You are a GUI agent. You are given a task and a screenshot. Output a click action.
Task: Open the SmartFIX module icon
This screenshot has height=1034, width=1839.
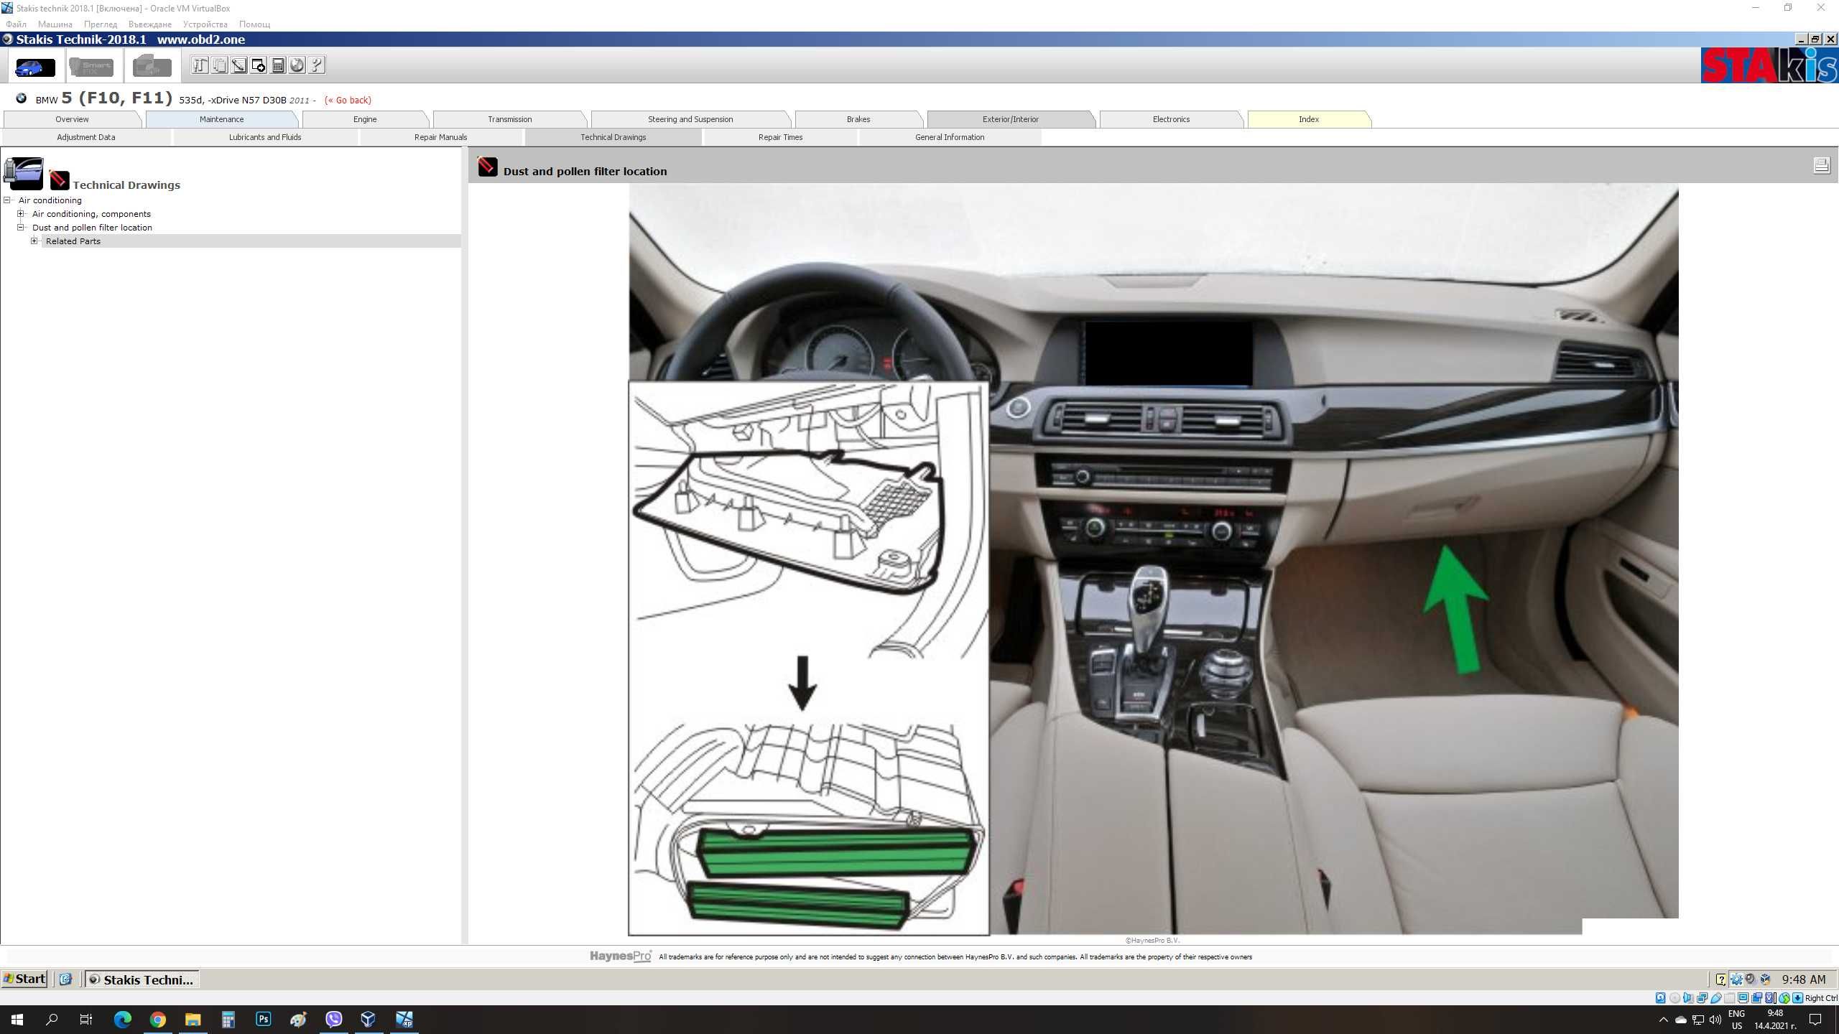coord(91,67)
